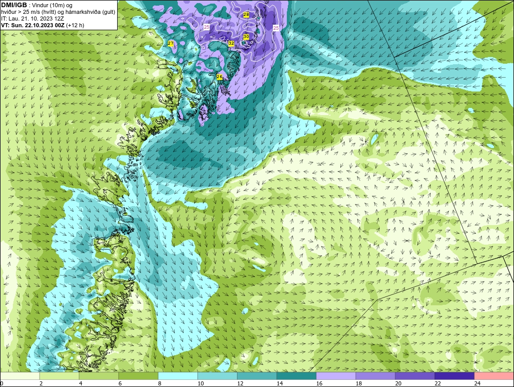
Task: Select the 4–6 m/s green legend swatch
Action: [x=99, y=376]
